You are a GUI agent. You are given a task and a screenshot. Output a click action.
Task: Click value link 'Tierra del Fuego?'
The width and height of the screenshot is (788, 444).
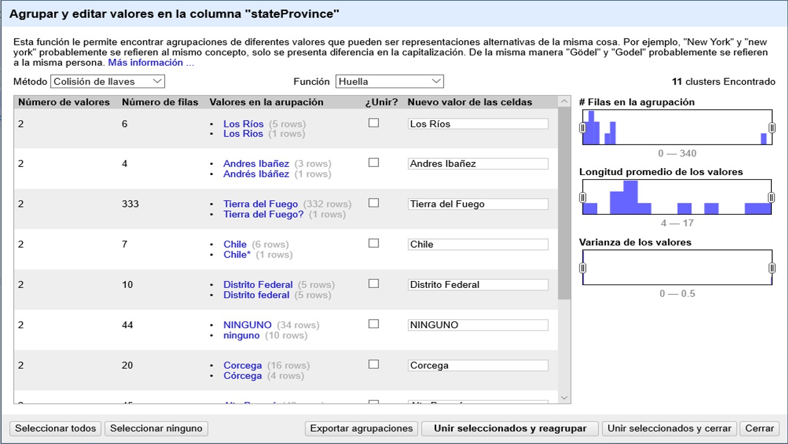263,214
